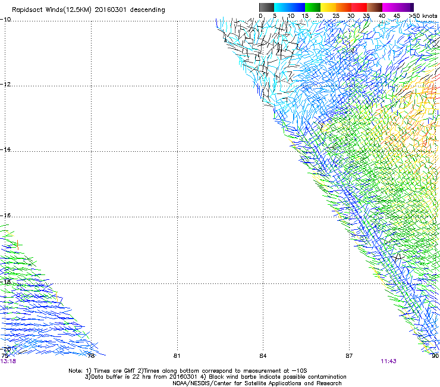Click the '84' longitude axis label
Screen dimensions: 440x387
click(x=263, y=356)
